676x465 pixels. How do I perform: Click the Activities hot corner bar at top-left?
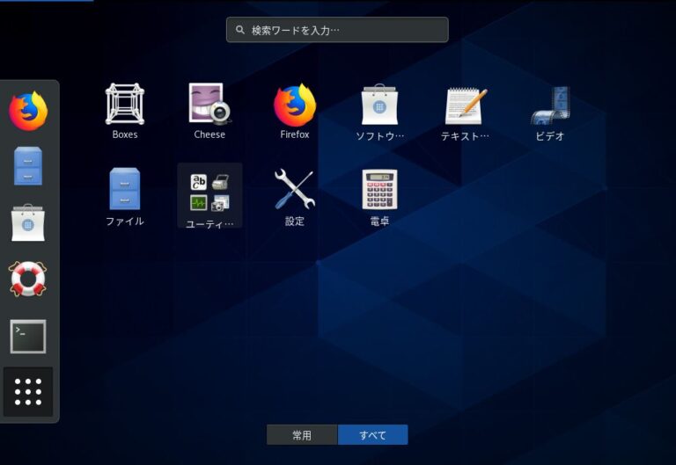pyautogui.click(x=47, y=1)
